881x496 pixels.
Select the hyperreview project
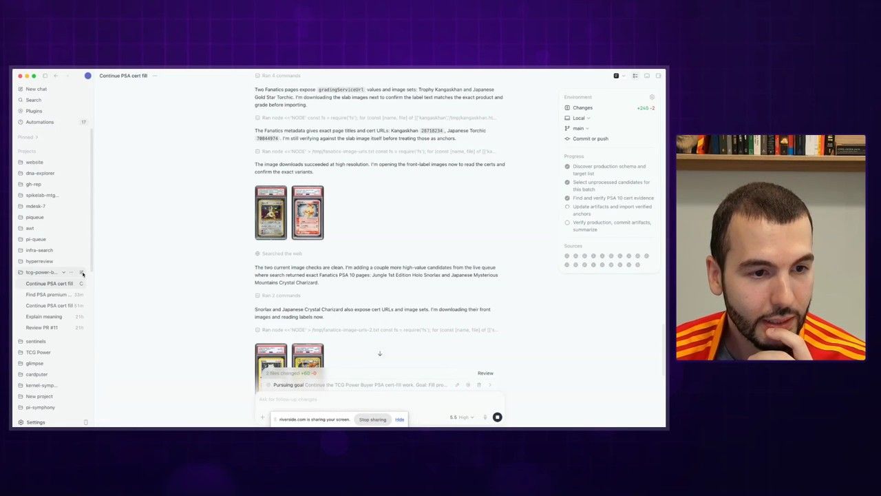click(x=39, y=261)
